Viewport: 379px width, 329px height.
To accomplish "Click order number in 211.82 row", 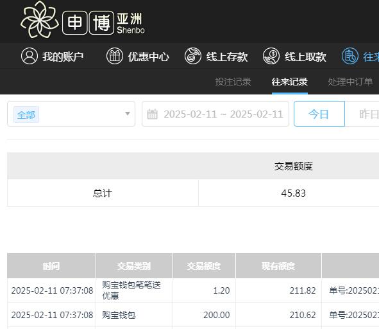I will coord(354,290).
